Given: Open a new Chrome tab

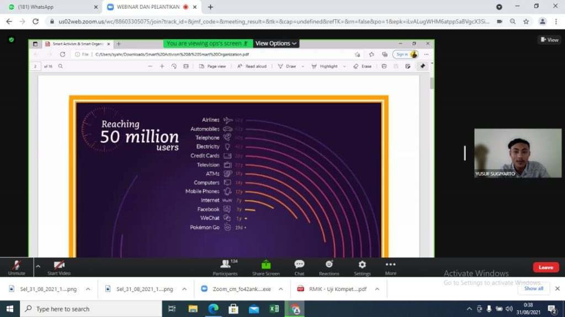Looking at the screenshot, I should coord(210,7).
